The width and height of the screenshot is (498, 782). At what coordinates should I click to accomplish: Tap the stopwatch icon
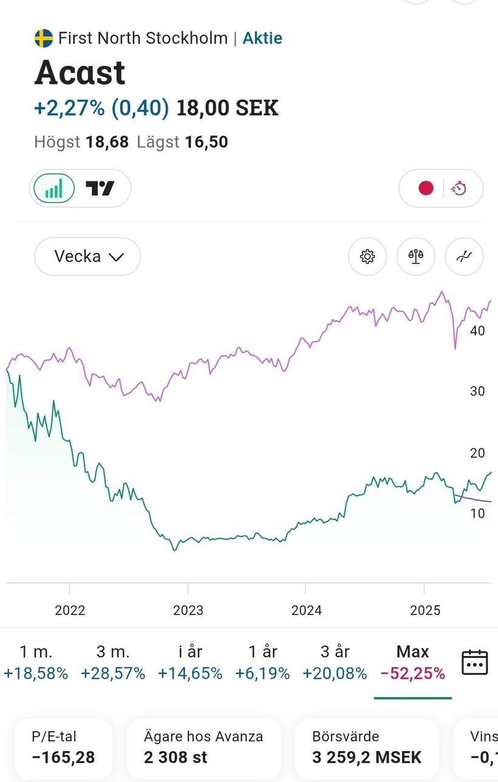click(x=459, y=188)
